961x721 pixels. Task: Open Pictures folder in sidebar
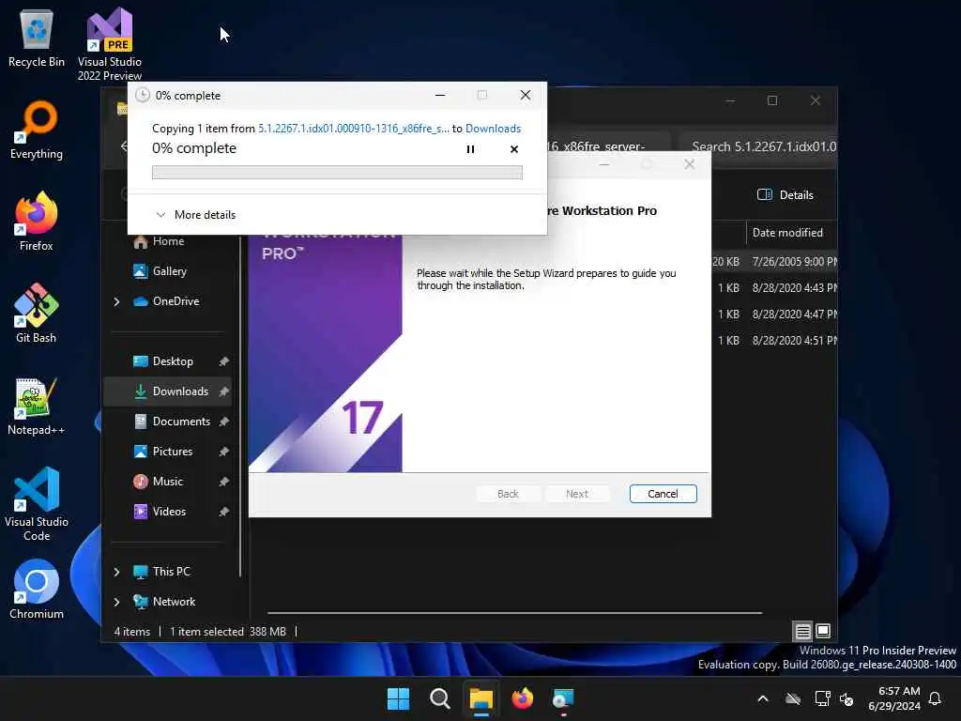click(x=163, y=452)
